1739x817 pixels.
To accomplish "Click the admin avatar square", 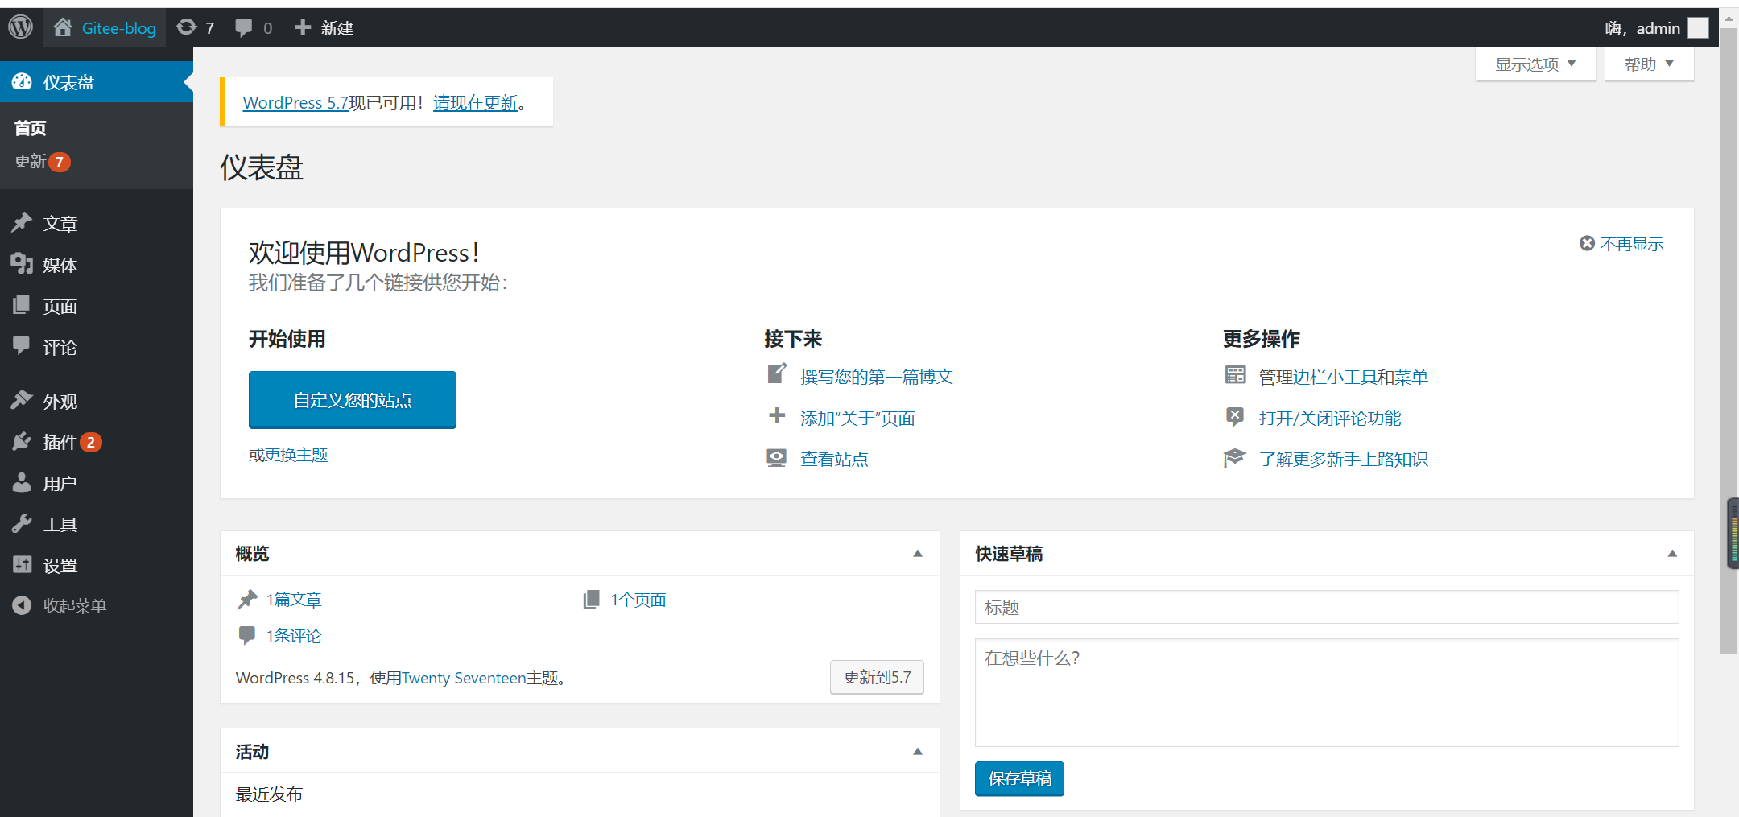I will tap(1698, 28).
